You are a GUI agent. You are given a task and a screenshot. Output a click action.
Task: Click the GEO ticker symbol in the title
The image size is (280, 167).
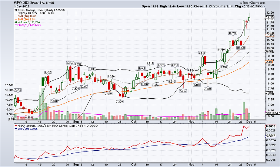click(18, 3)
